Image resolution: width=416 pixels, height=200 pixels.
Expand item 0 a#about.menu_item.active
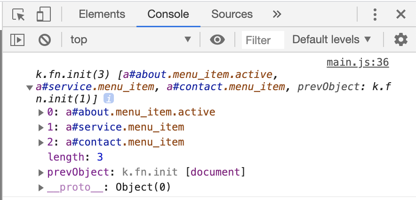[41, 113]
